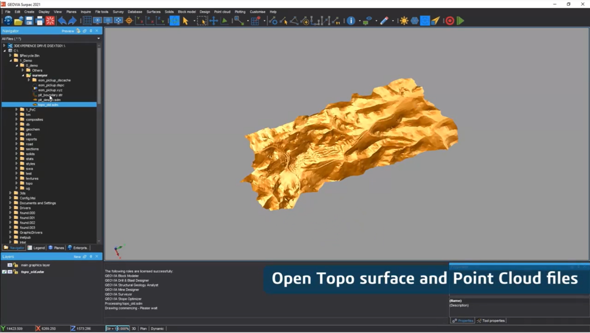Click the Navigator panel vertical scrollbar
The image size is (590, 333).
100,76
